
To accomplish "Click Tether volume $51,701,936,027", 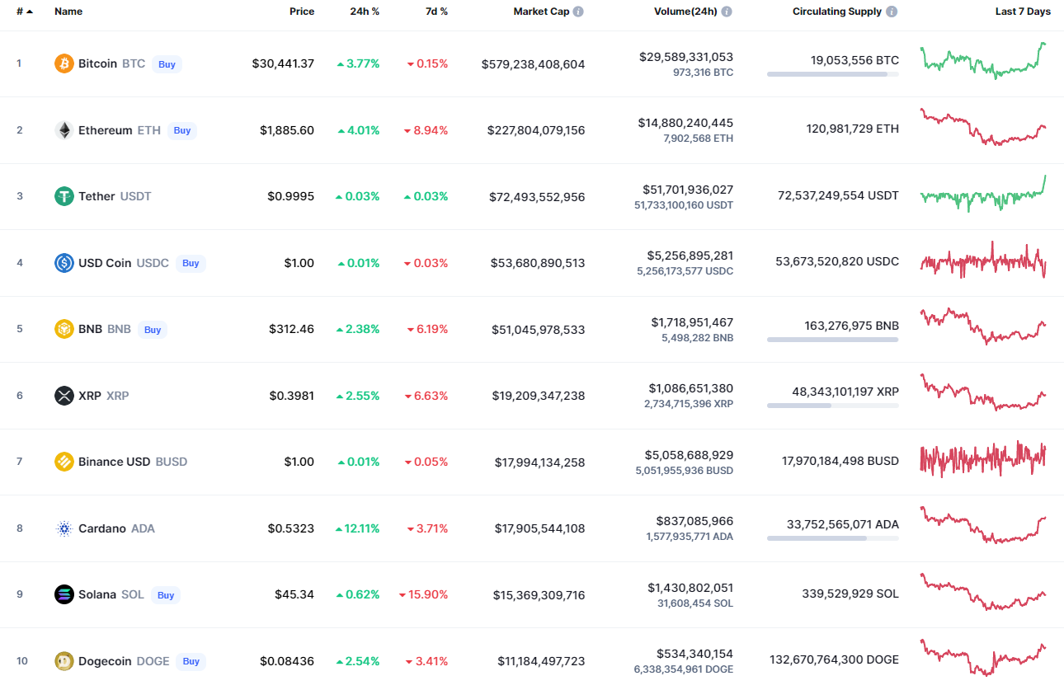I will (688, 190).
